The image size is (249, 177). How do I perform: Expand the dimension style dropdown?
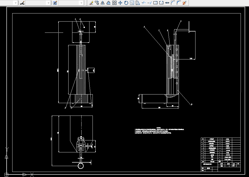click(48, 3)
